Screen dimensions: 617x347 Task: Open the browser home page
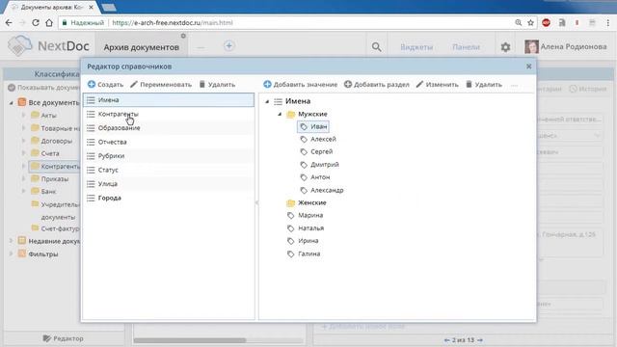click(x=49, y=23)
